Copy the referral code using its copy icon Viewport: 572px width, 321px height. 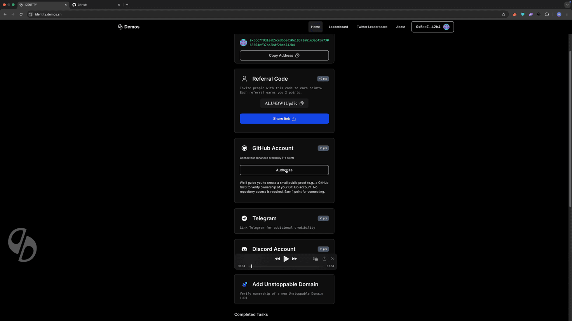coord(302,103)
